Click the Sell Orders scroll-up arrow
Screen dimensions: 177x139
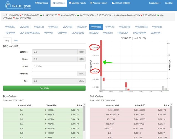171,105
